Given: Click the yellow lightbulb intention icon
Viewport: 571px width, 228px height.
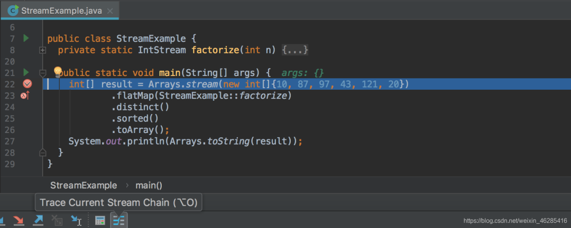Looking at the screenshot, I should (x=58, y=72).
